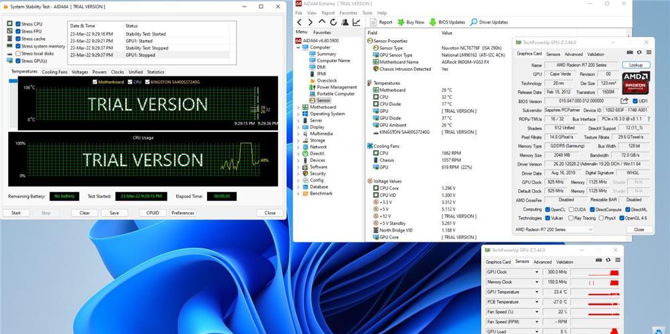Switch to Statistics tab in Stability Test
Viewport: 670px width, 334px height.
click(x=155, y=72)
